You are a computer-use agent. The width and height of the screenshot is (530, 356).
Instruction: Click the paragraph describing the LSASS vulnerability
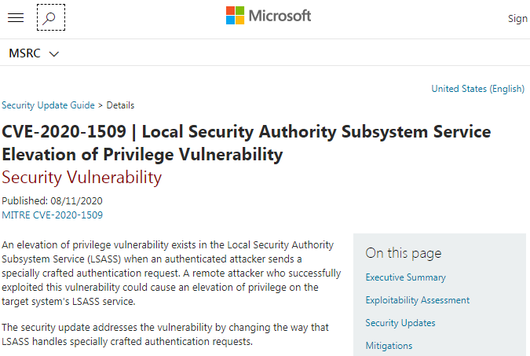171,273
